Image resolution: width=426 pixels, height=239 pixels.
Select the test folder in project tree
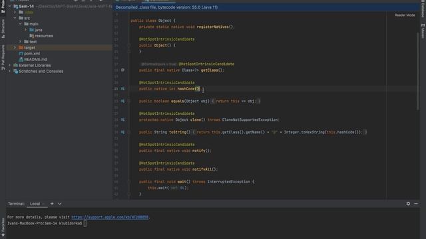(x=59, y=42)
